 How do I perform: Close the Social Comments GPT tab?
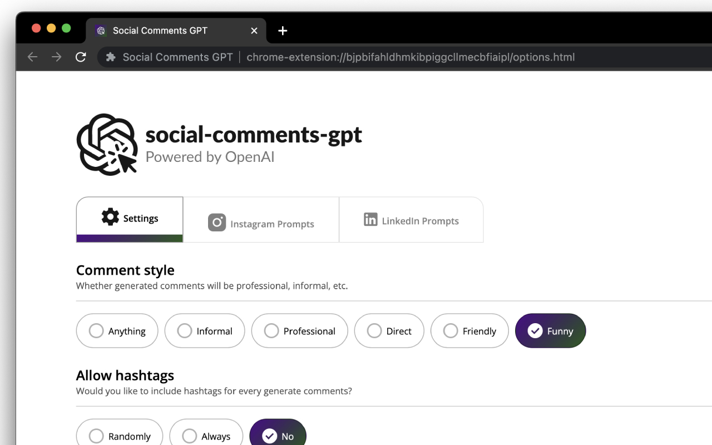254,31
